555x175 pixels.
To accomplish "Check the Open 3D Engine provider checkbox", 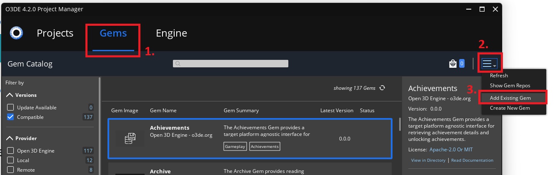I will (x=11, y=150).
